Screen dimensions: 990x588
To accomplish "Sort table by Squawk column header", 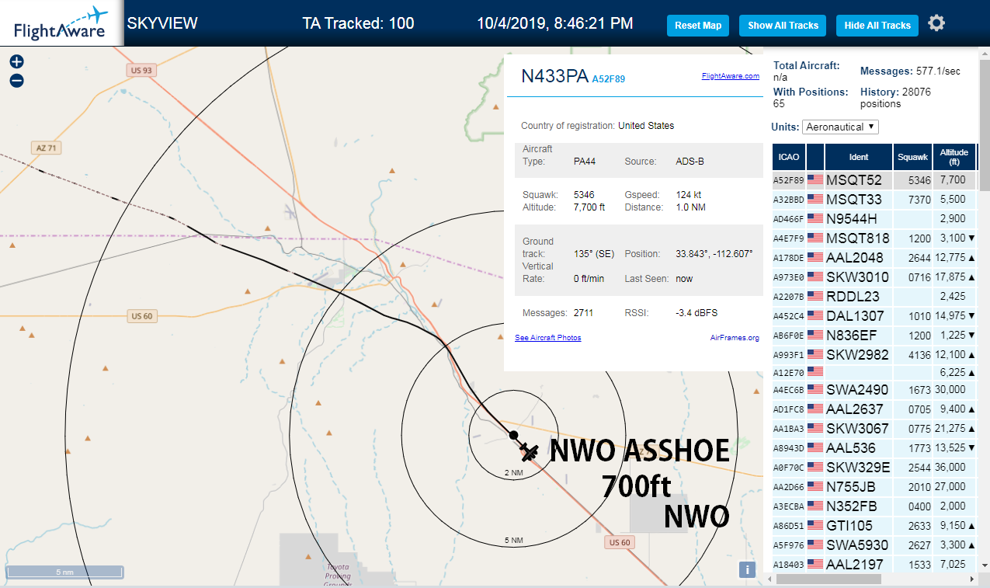I will pos(912,157).
